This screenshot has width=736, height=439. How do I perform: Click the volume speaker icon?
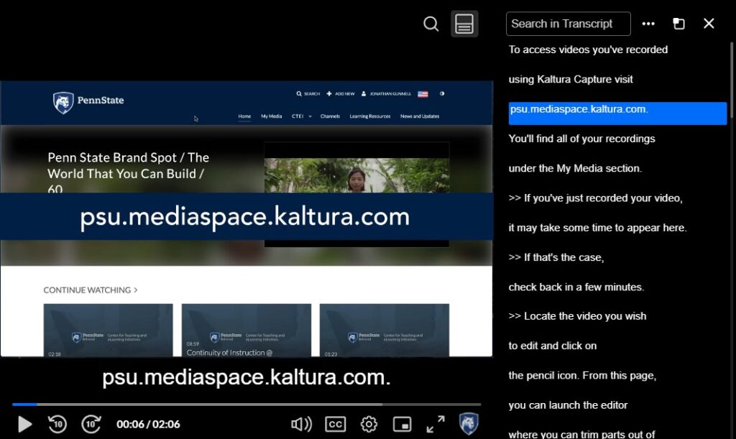pyautogui.click(x=301, y=424)
